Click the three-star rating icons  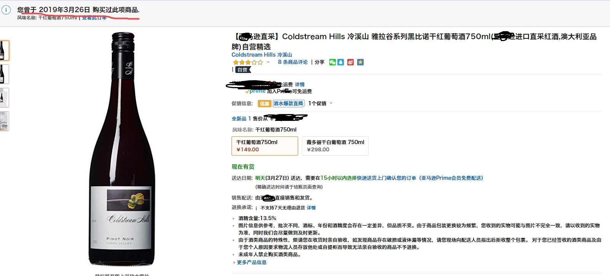pos(248,62)
